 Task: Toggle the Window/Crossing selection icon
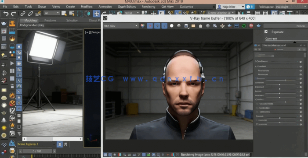point(87,13)
